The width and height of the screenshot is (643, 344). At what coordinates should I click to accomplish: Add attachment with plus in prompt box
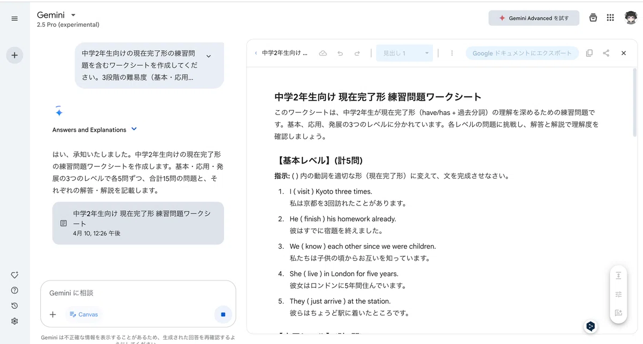(53, 315)
